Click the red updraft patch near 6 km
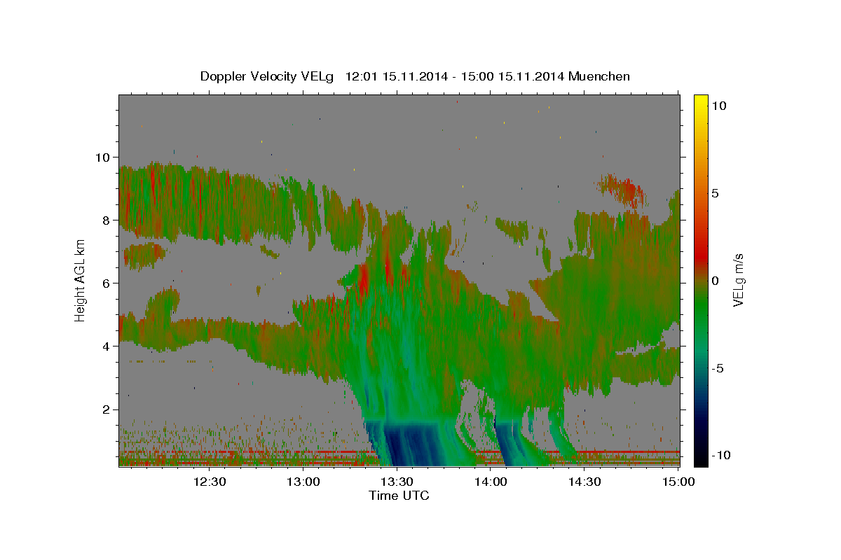 (x=364, y=276)
